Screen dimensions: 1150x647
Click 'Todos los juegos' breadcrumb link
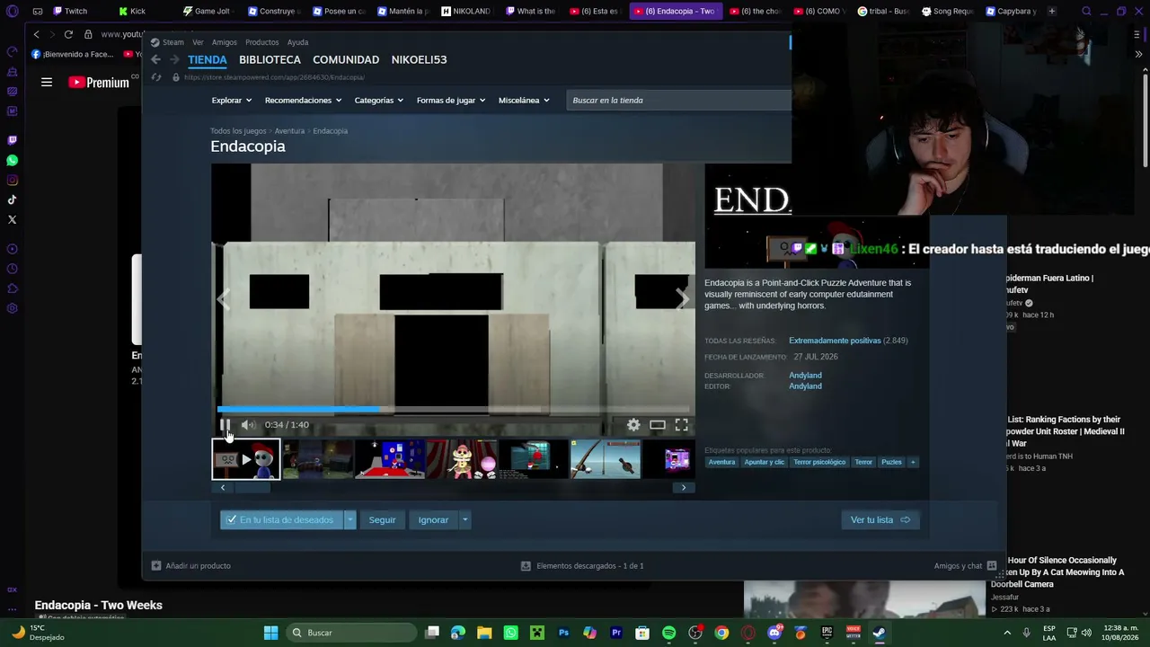(238, 131)
